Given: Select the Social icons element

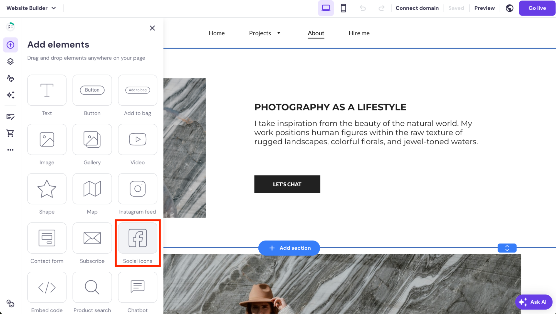Looking at the screenshot, I should tap(137, 238).
